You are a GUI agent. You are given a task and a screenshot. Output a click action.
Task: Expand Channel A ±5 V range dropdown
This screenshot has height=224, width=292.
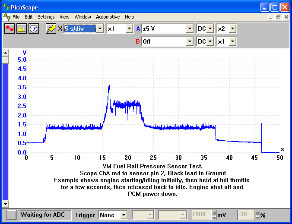[189, 29]
